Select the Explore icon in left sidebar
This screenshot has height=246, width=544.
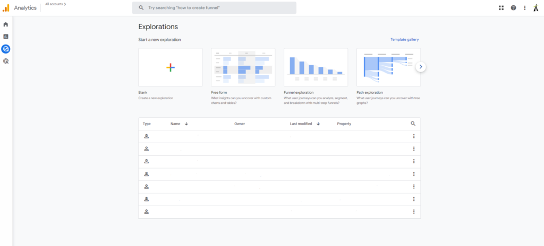pyautogui.click(x=6, y=49)
